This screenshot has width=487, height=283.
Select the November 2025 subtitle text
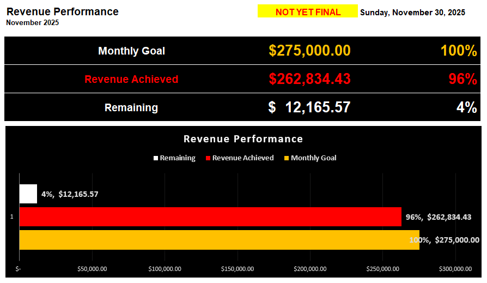pyautogui.click(x=33, y=23)
